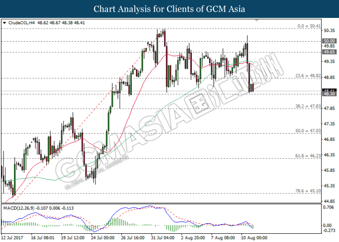Click the 48.85 price axis value
Image resolution: width=339 pixels, height=242 pixels.
329,77
